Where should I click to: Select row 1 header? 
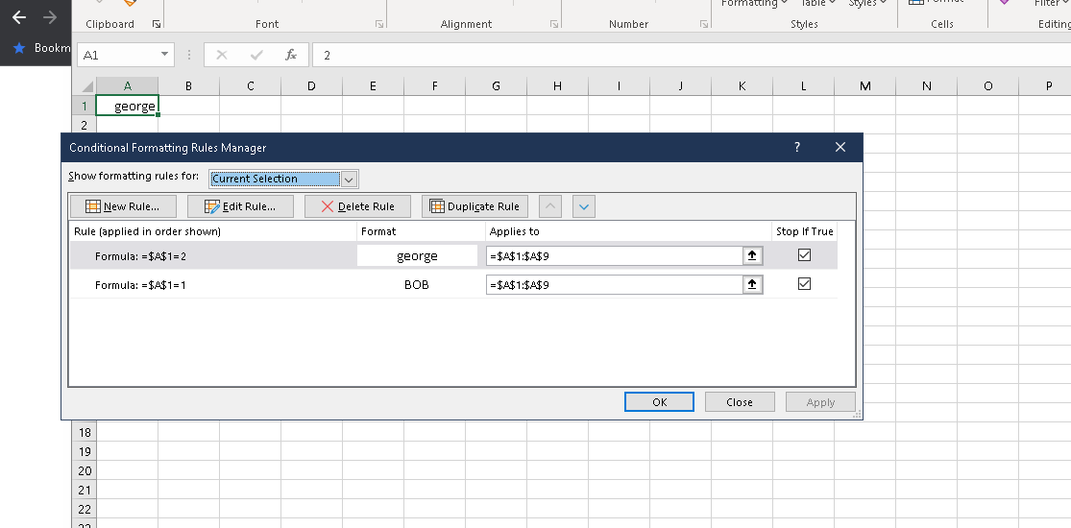click(x=85, y=106)
